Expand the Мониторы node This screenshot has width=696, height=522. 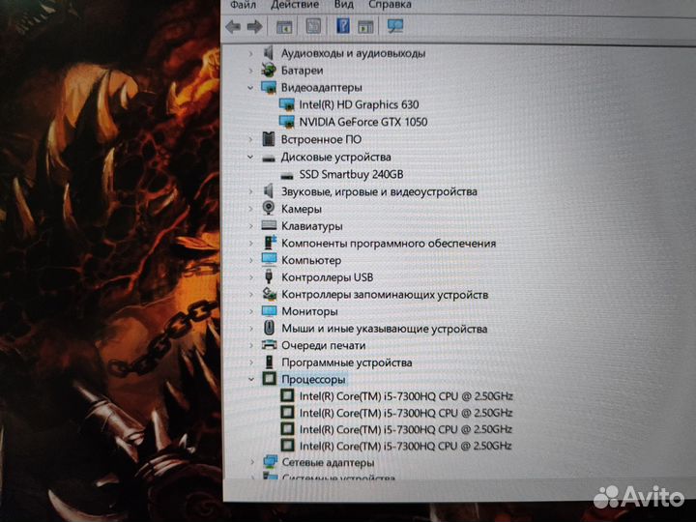251,311
